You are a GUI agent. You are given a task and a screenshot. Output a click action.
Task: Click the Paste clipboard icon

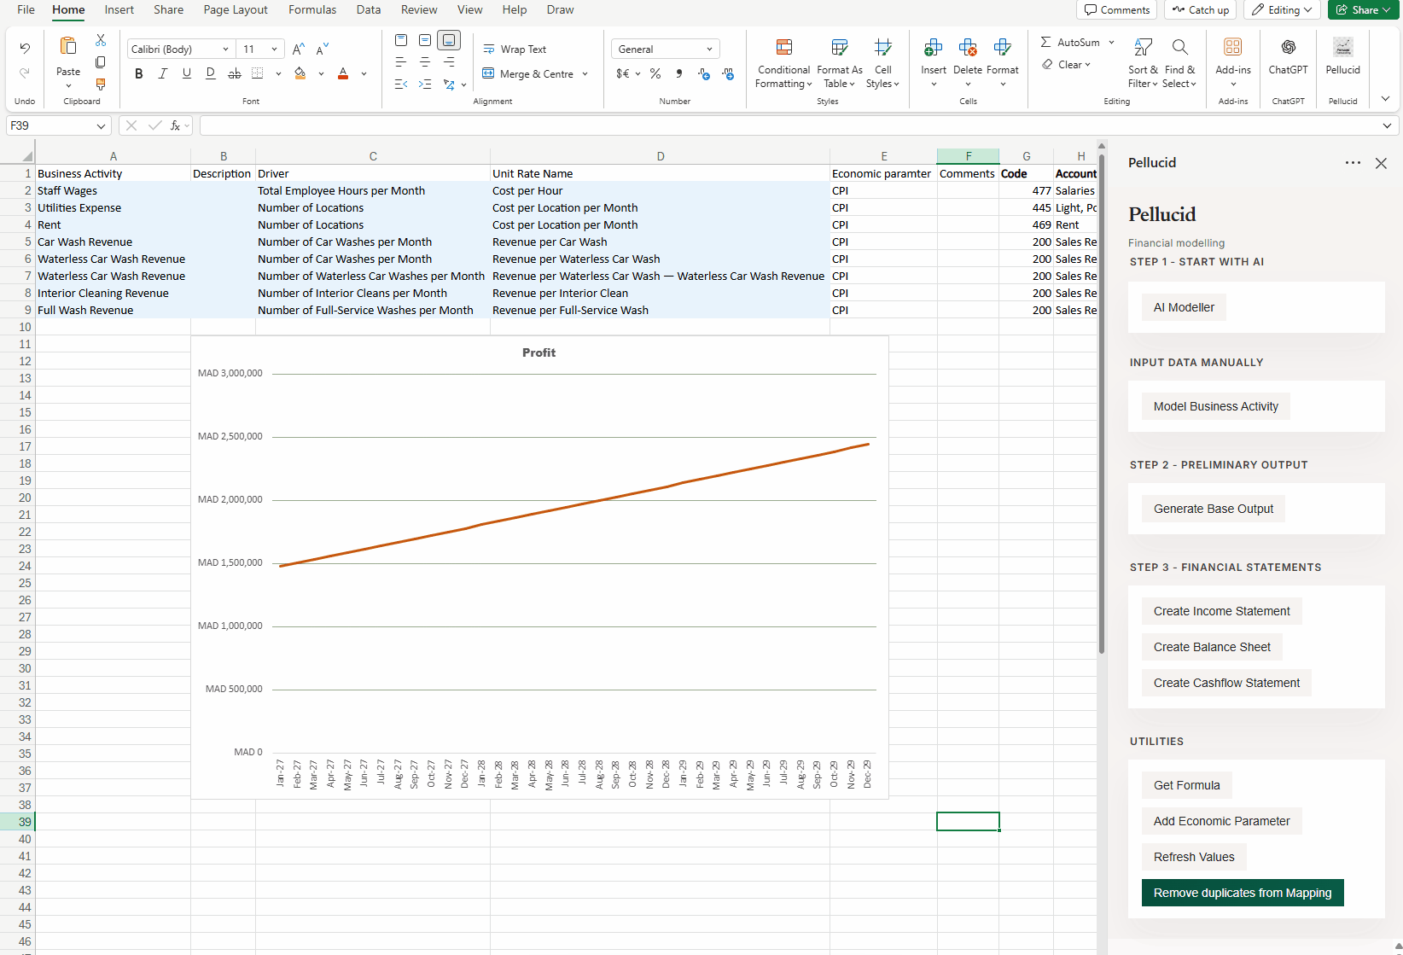point(68,46)
